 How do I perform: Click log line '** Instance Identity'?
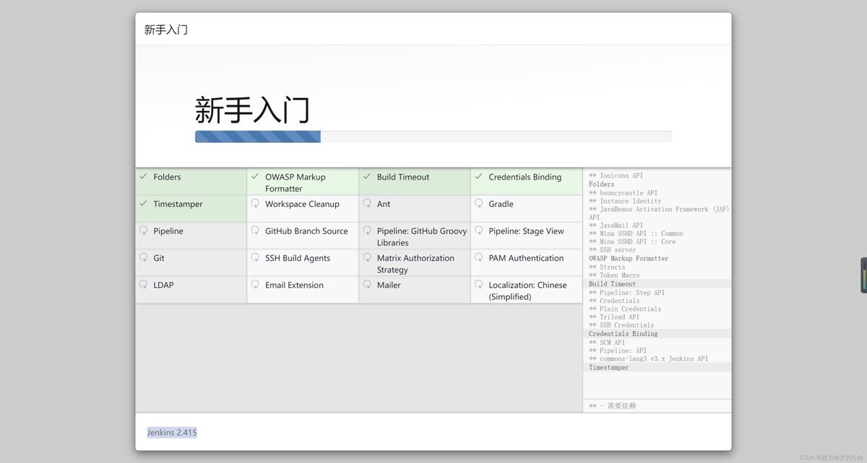tap(625, 201)
